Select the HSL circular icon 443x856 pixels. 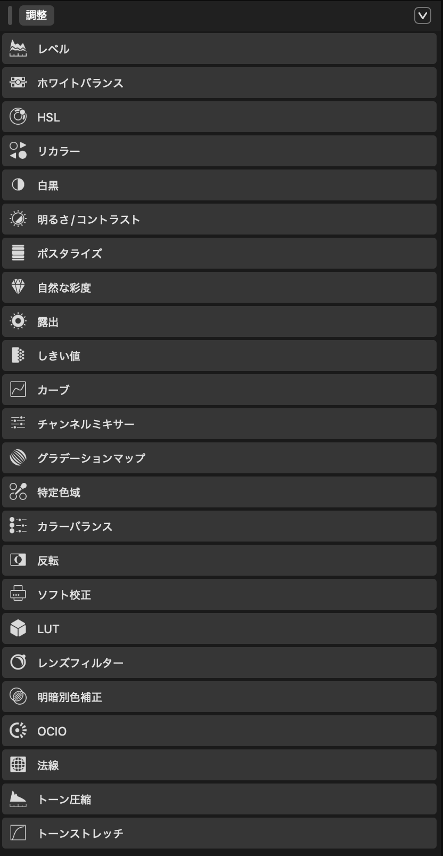[x=18, y=117]
